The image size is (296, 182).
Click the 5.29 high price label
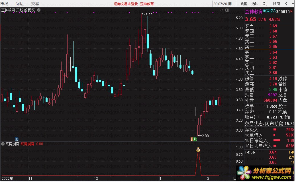[149, 15]
